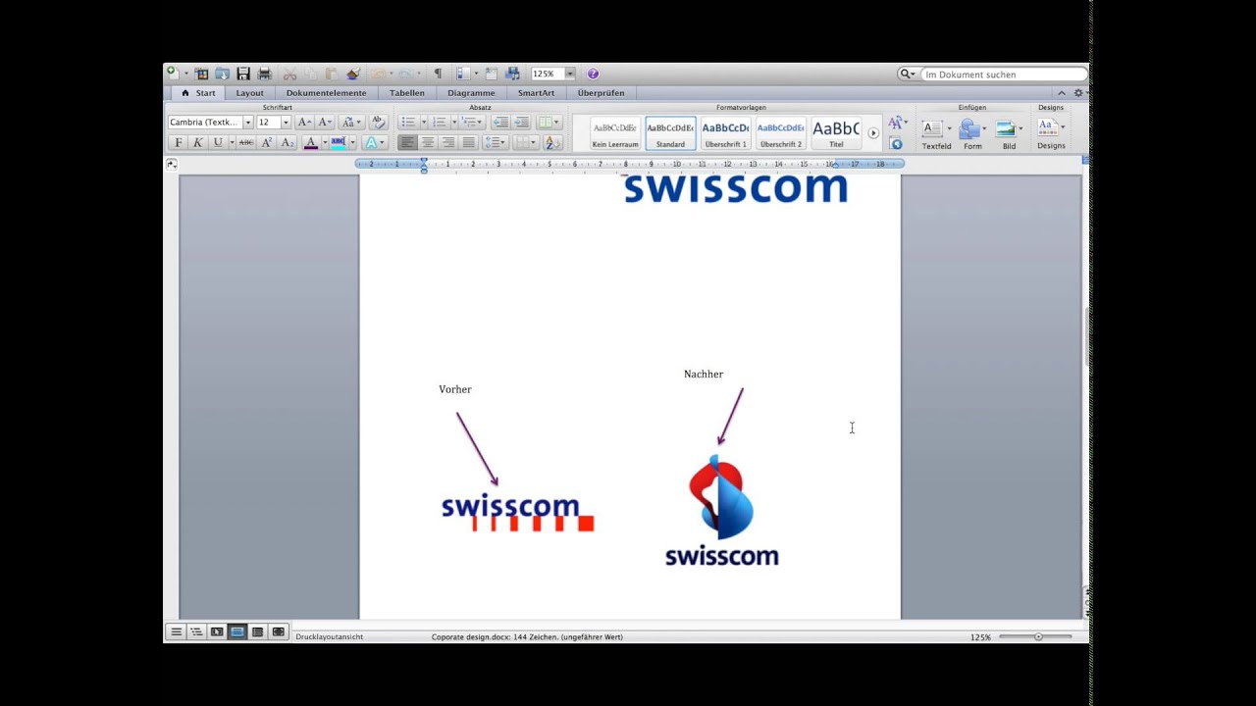Viewport: 1256px width, 706px height.
Task: Clear formatting with eraser icon
Action: coord(379,122)
